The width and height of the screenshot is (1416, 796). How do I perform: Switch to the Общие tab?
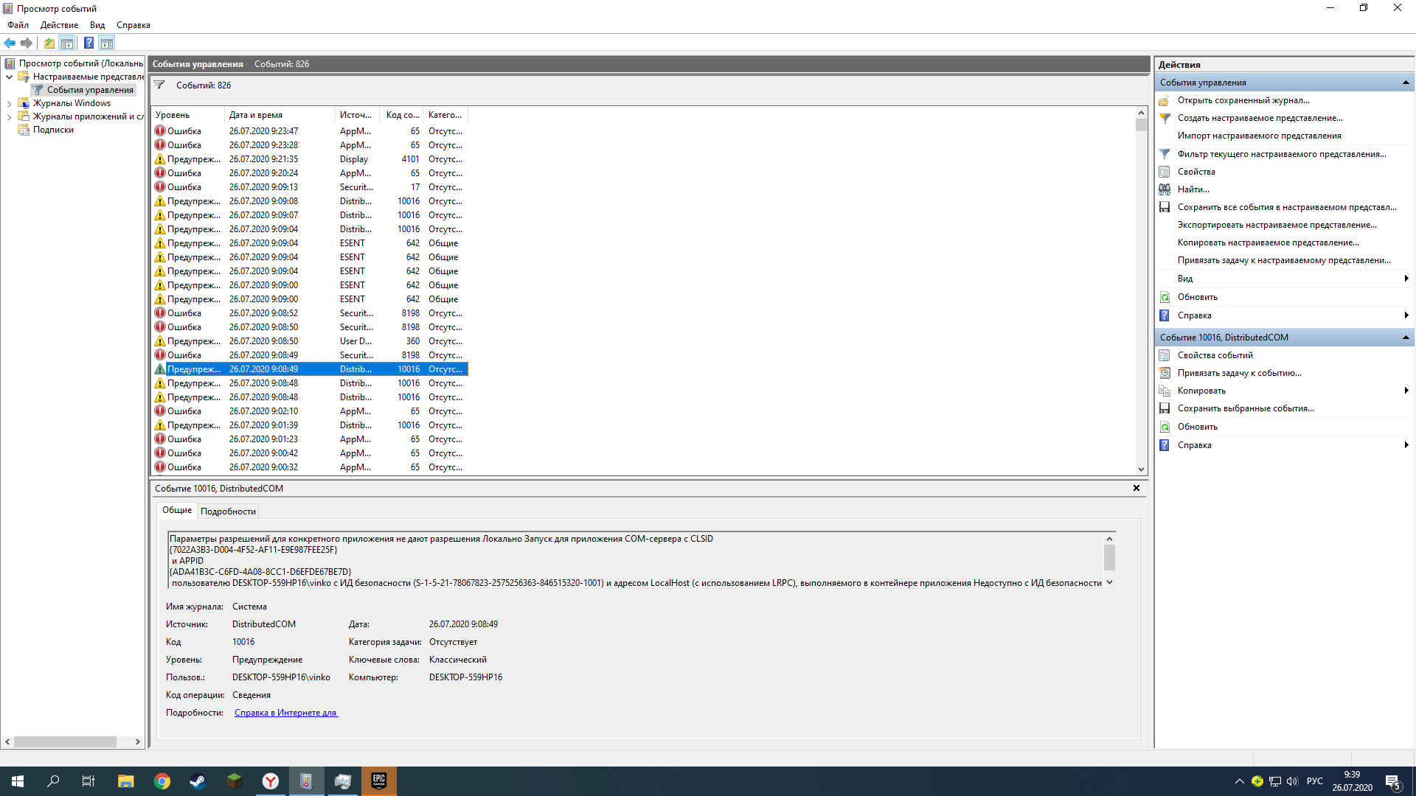pyautogui.click(x=177, y=510)
